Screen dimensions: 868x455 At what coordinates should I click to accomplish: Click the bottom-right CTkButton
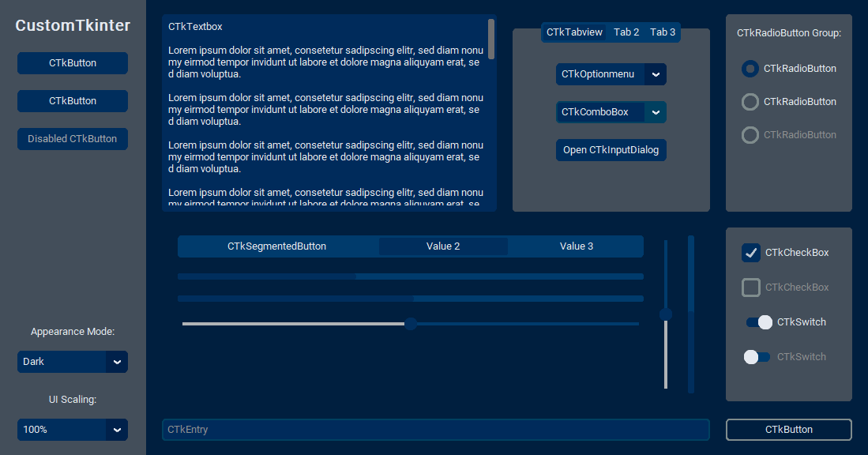pyautogui.click(x=788, y=429)
